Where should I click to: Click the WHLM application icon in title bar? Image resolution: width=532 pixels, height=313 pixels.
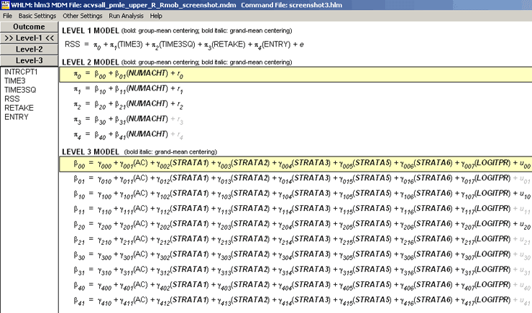pyautogui.click(x=5, y=5)
